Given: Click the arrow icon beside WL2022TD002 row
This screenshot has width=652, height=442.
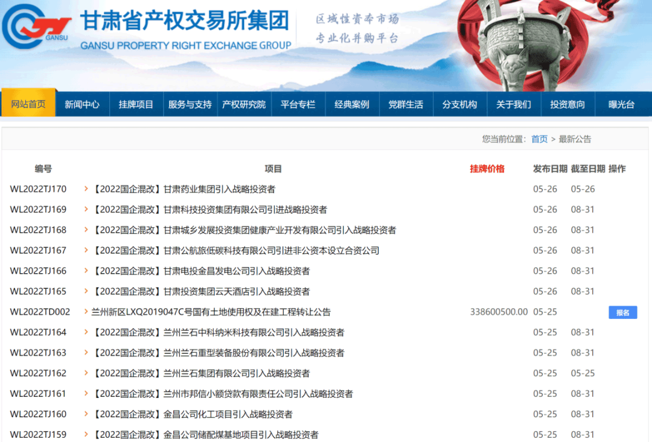Looking at the screenshot, I should point(86,311).
